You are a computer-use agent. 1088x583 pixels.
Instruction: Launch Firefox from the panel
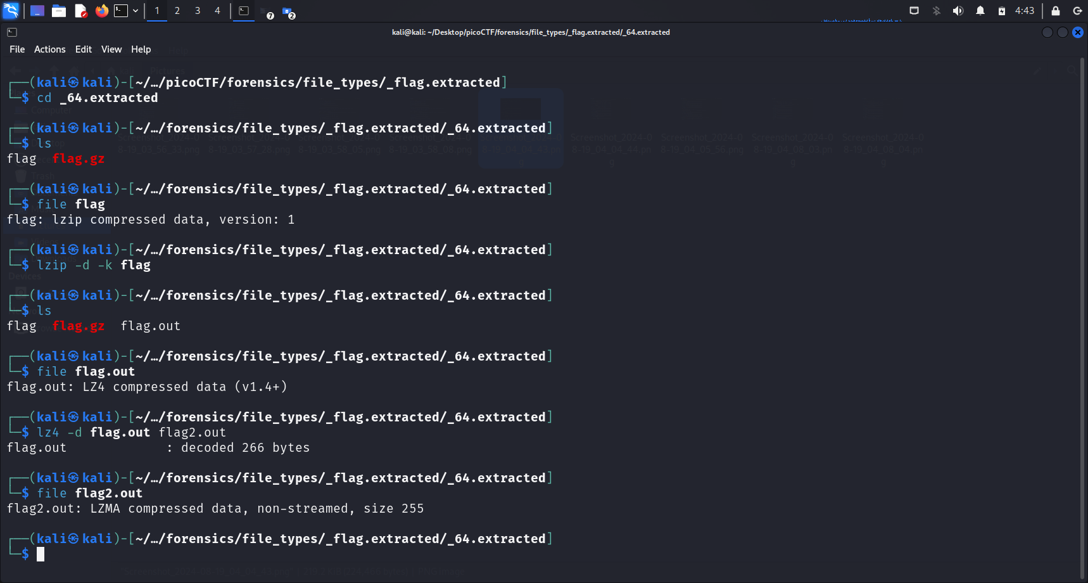(101, 11)
